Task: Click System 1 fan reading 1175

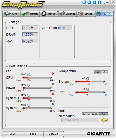Action: point(28,100)
